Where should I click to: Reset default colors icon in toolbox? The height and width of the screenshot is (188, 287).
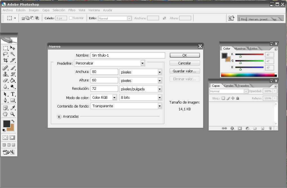[4, 130]
